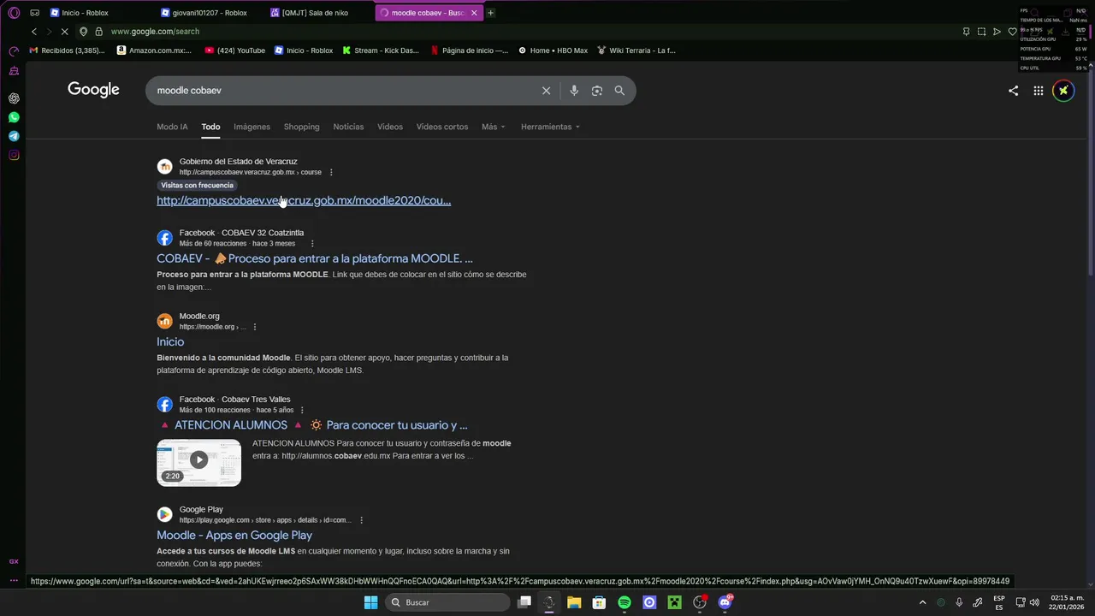Open Discord from the taskbar

point(725,602)
